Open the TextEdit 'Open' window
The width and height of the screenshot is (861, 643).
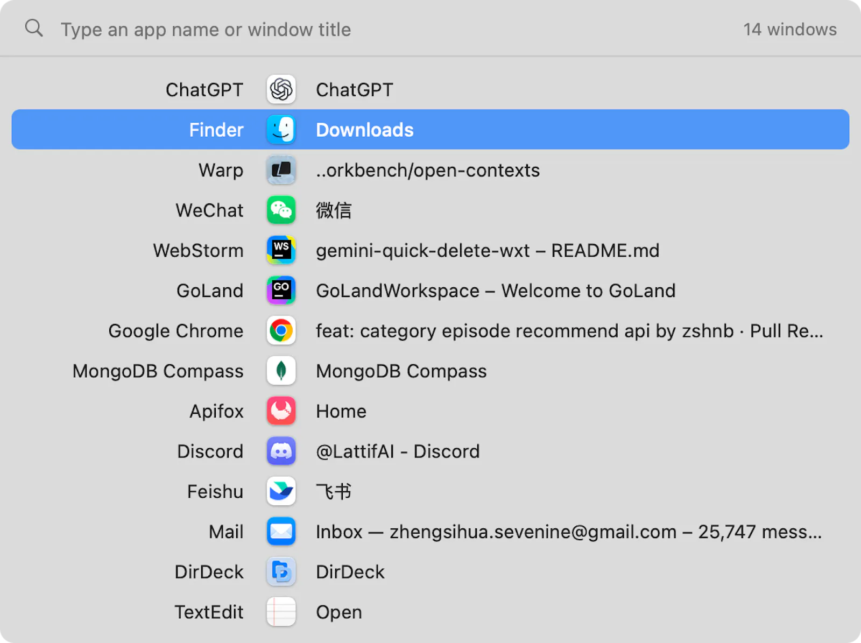click(339, 612)
